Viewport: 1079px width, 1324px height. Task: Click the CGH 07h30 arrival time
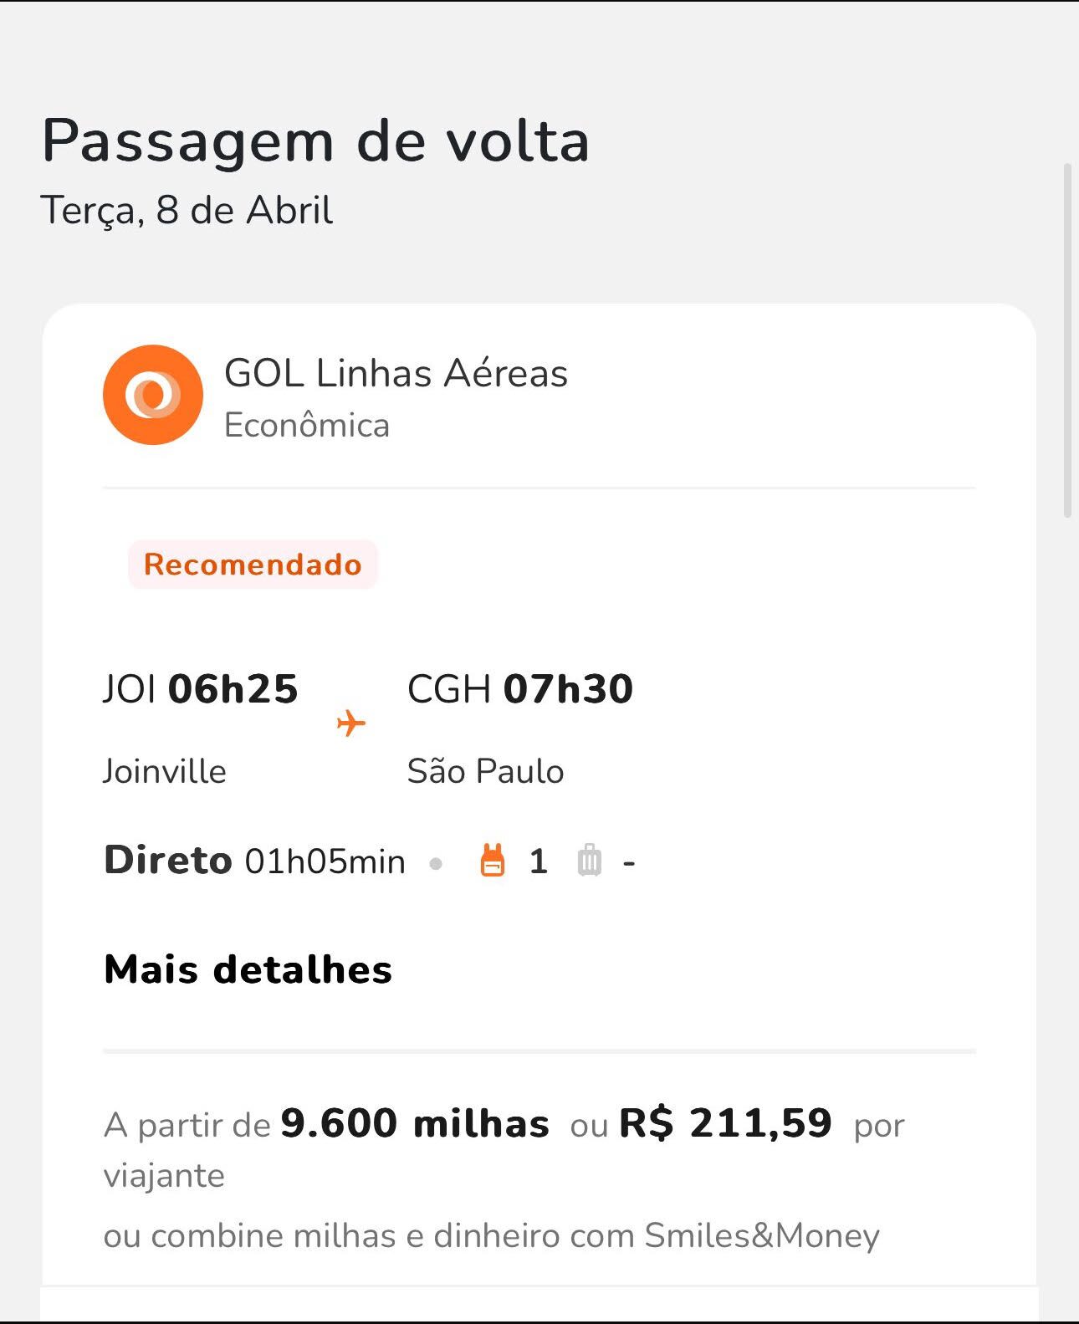click(520, 689)
